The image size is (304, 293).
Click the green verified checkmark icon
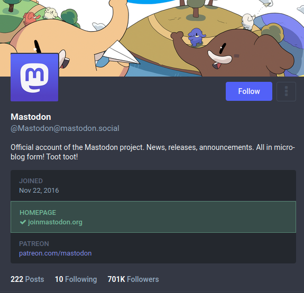point(23,222)
